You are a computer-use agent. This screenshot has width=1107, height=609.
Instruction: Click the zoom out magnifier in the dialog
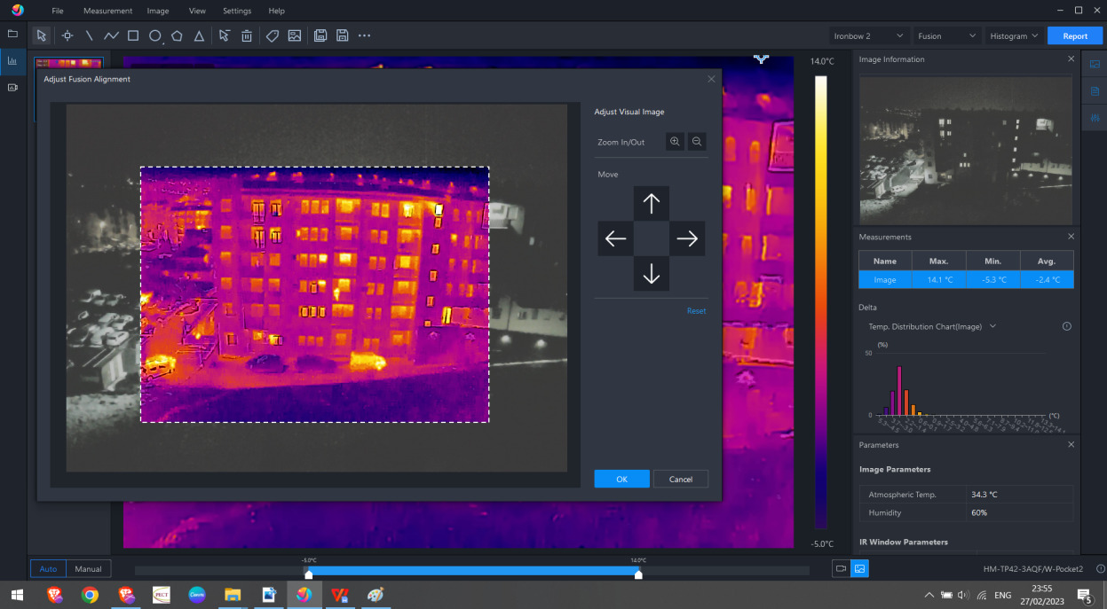697,142
